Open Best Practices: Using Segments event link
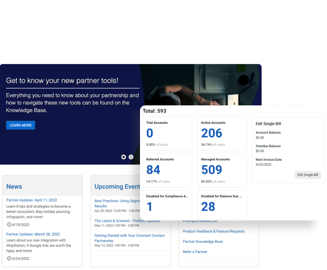 click(117, 203)
